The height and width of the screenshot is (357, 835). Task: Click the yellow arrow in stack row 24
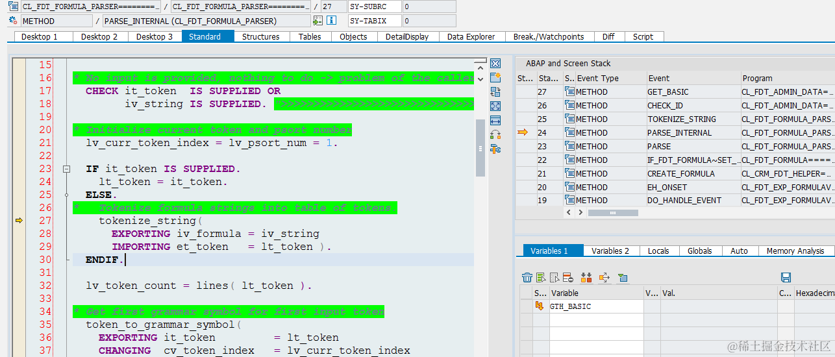click(523, 132)
